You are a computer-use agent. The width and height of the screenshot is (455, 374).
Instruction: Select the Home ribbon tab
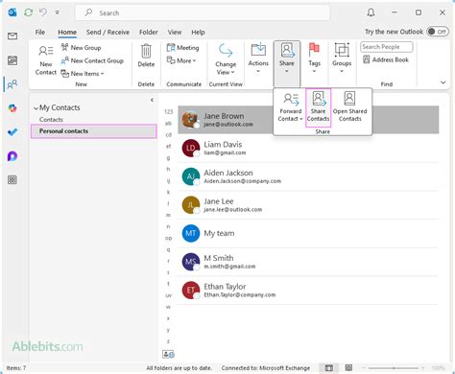67,33
